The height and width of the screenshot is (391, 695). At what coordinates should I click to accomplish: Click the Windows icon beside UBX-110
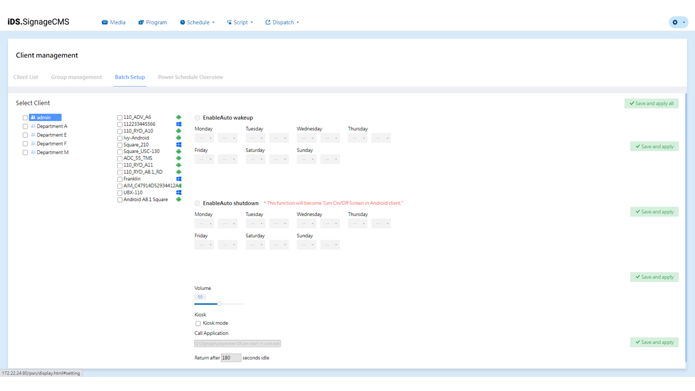click(179, 193)
